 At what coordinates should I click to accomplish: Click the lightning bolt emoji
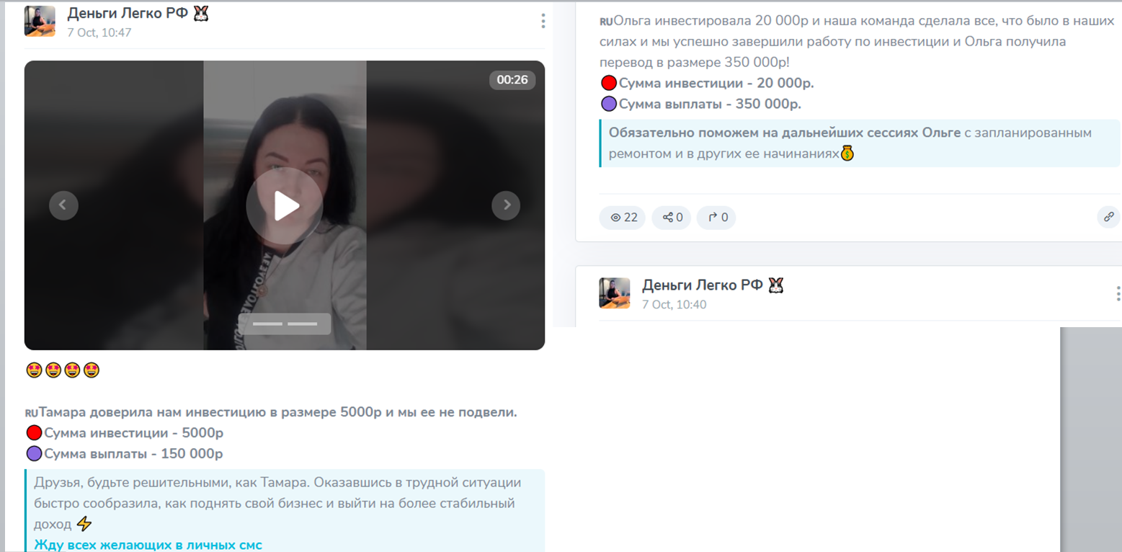point(84,524)
